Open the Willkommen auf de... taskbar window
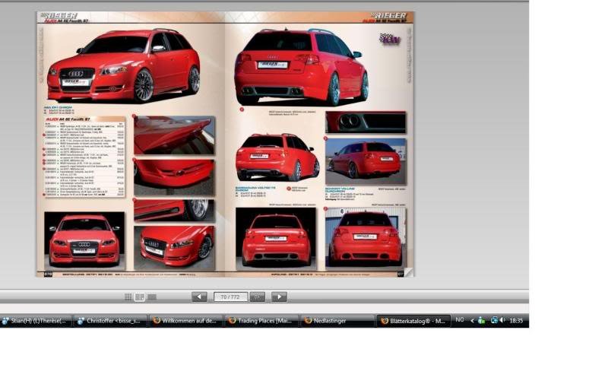 point(186,321)
